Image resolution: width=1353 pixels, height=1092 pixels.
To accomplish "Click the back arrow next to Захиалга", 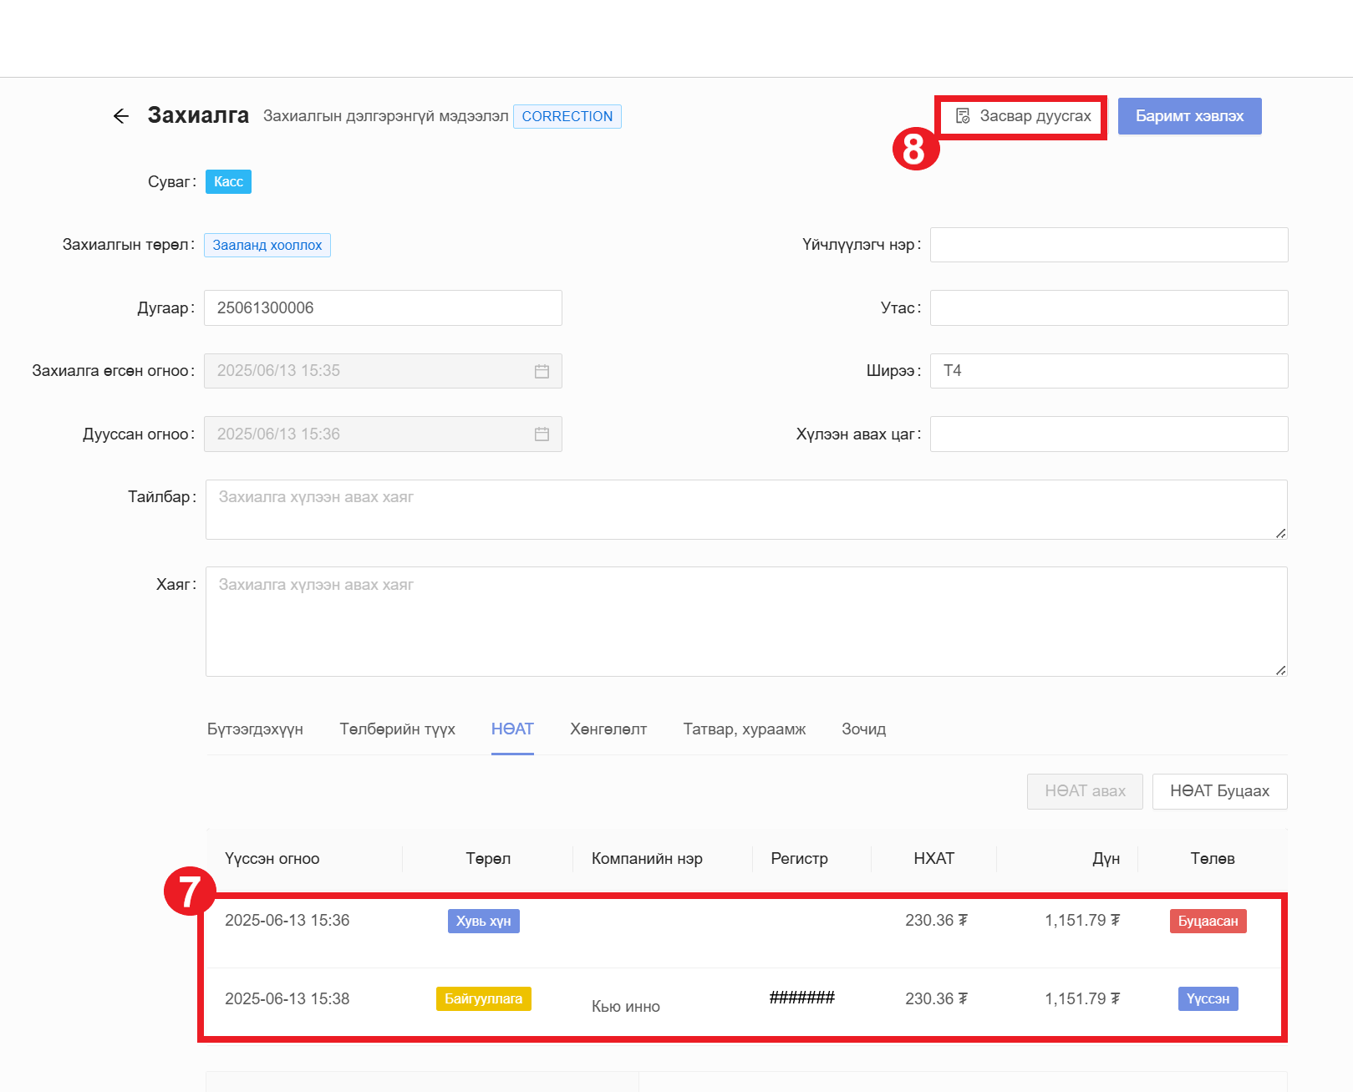I will 121,116.
